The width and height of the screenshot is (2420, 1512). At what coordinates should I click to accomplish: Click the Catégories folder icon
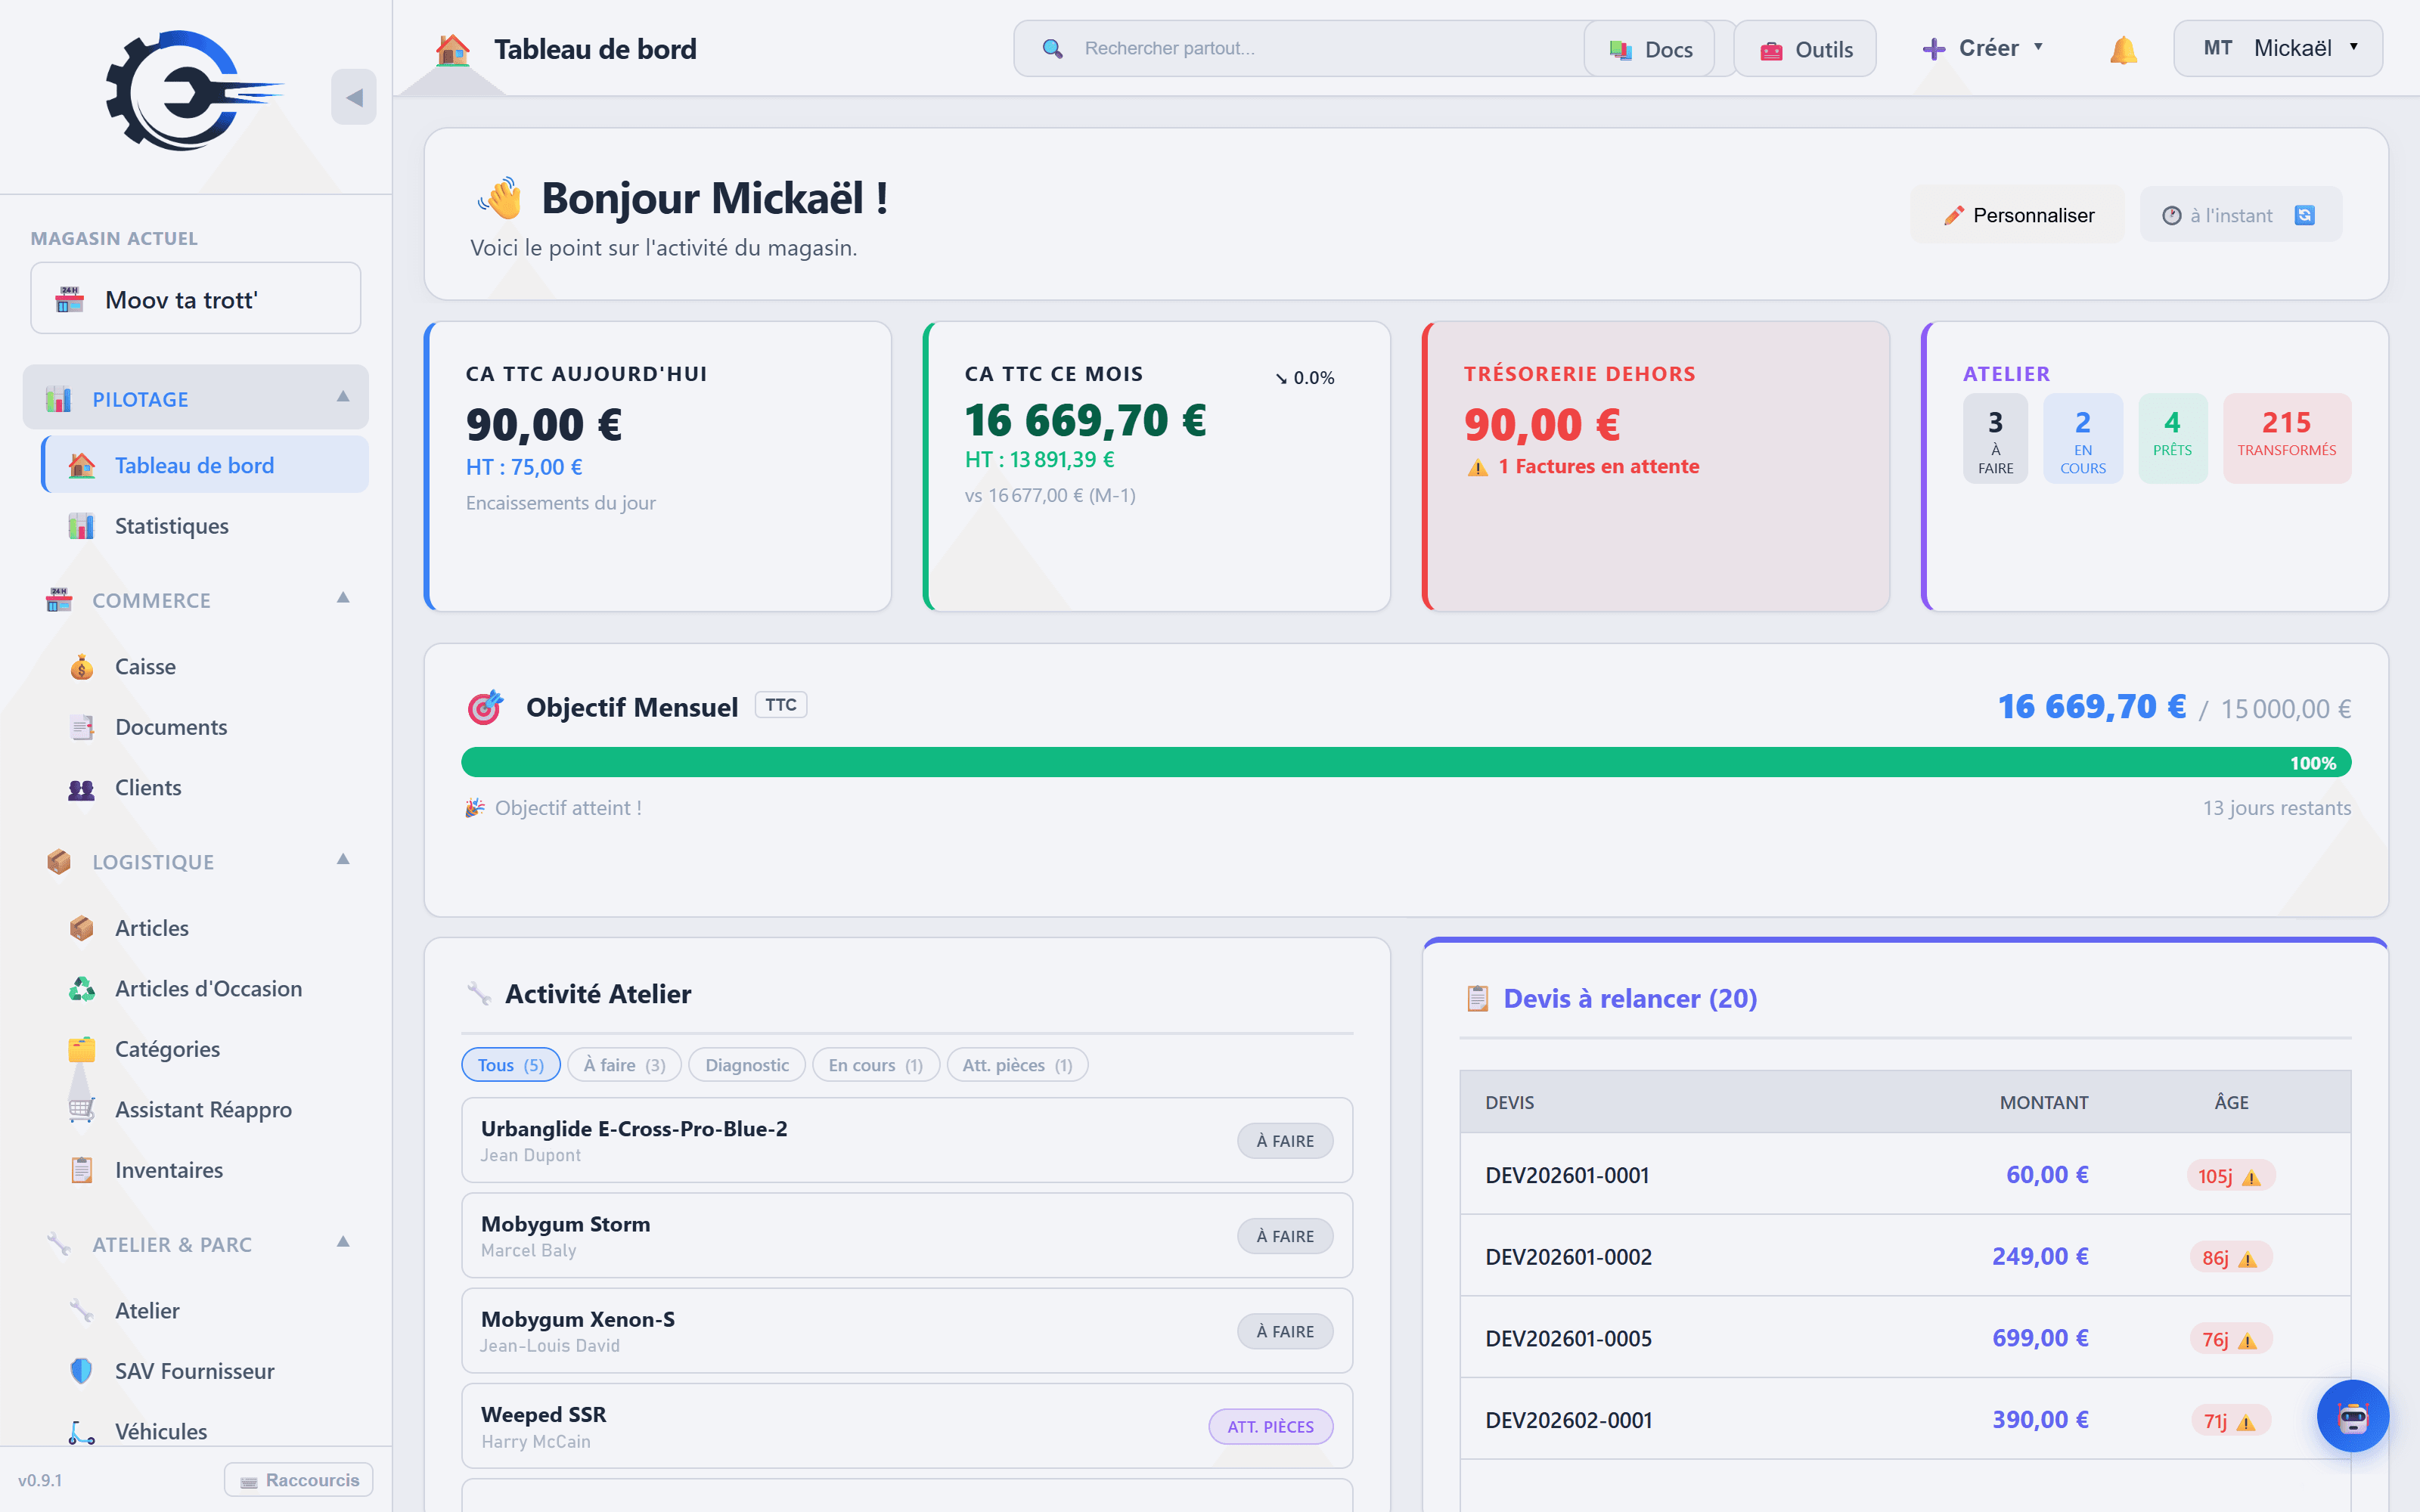tap(82, 1049)
